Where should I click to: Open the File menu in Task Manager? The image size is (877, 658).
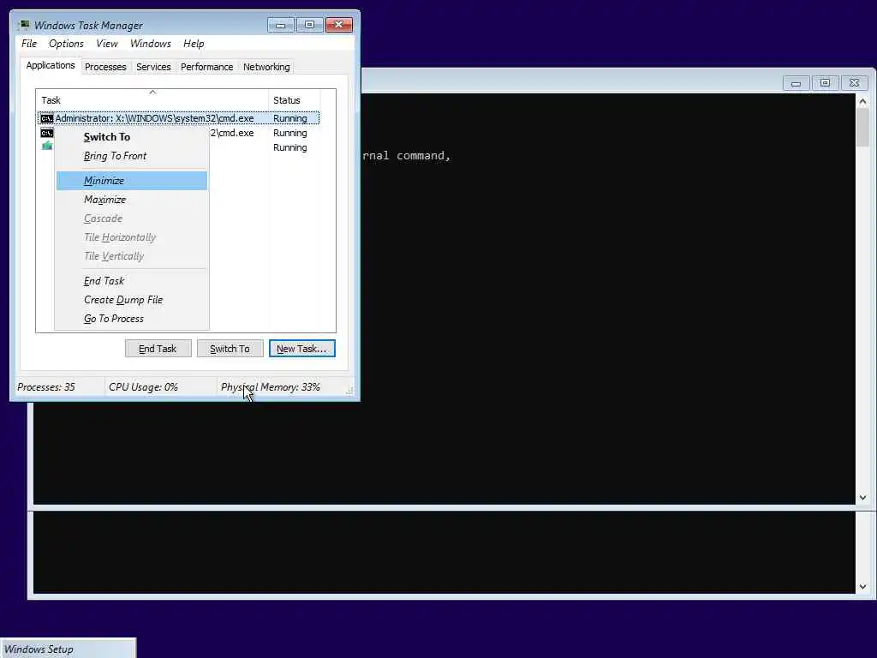point(29,44)
